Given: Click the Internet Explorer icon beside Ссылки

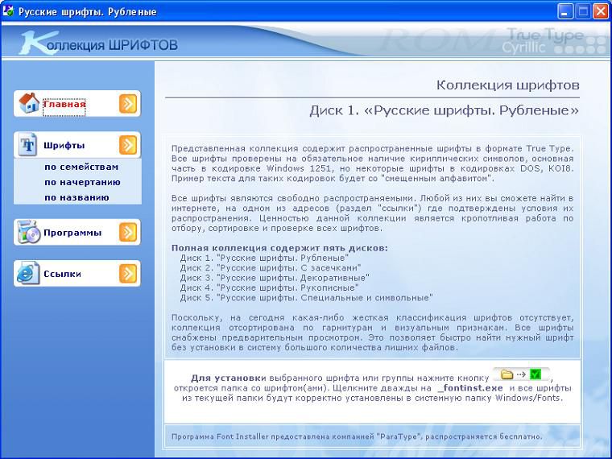Looking at the screenshot, I should (x=29, y=274).
